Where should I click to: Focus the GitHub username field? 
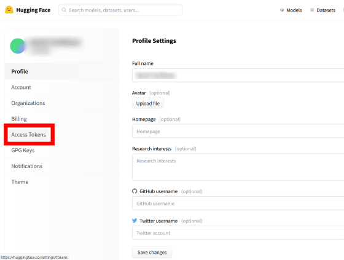pos(238,204)
